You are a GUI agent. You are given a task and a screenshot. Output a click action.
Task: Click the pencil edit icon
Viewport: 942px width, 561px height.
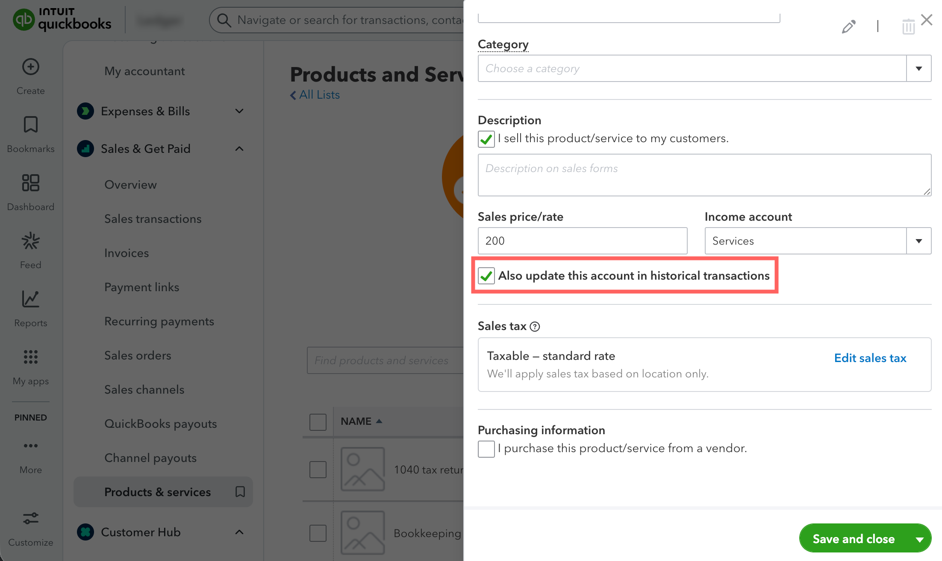click(x=848, y=26)
